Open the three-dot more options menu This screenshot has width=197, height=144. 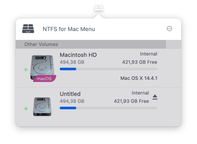pos(169,29)
